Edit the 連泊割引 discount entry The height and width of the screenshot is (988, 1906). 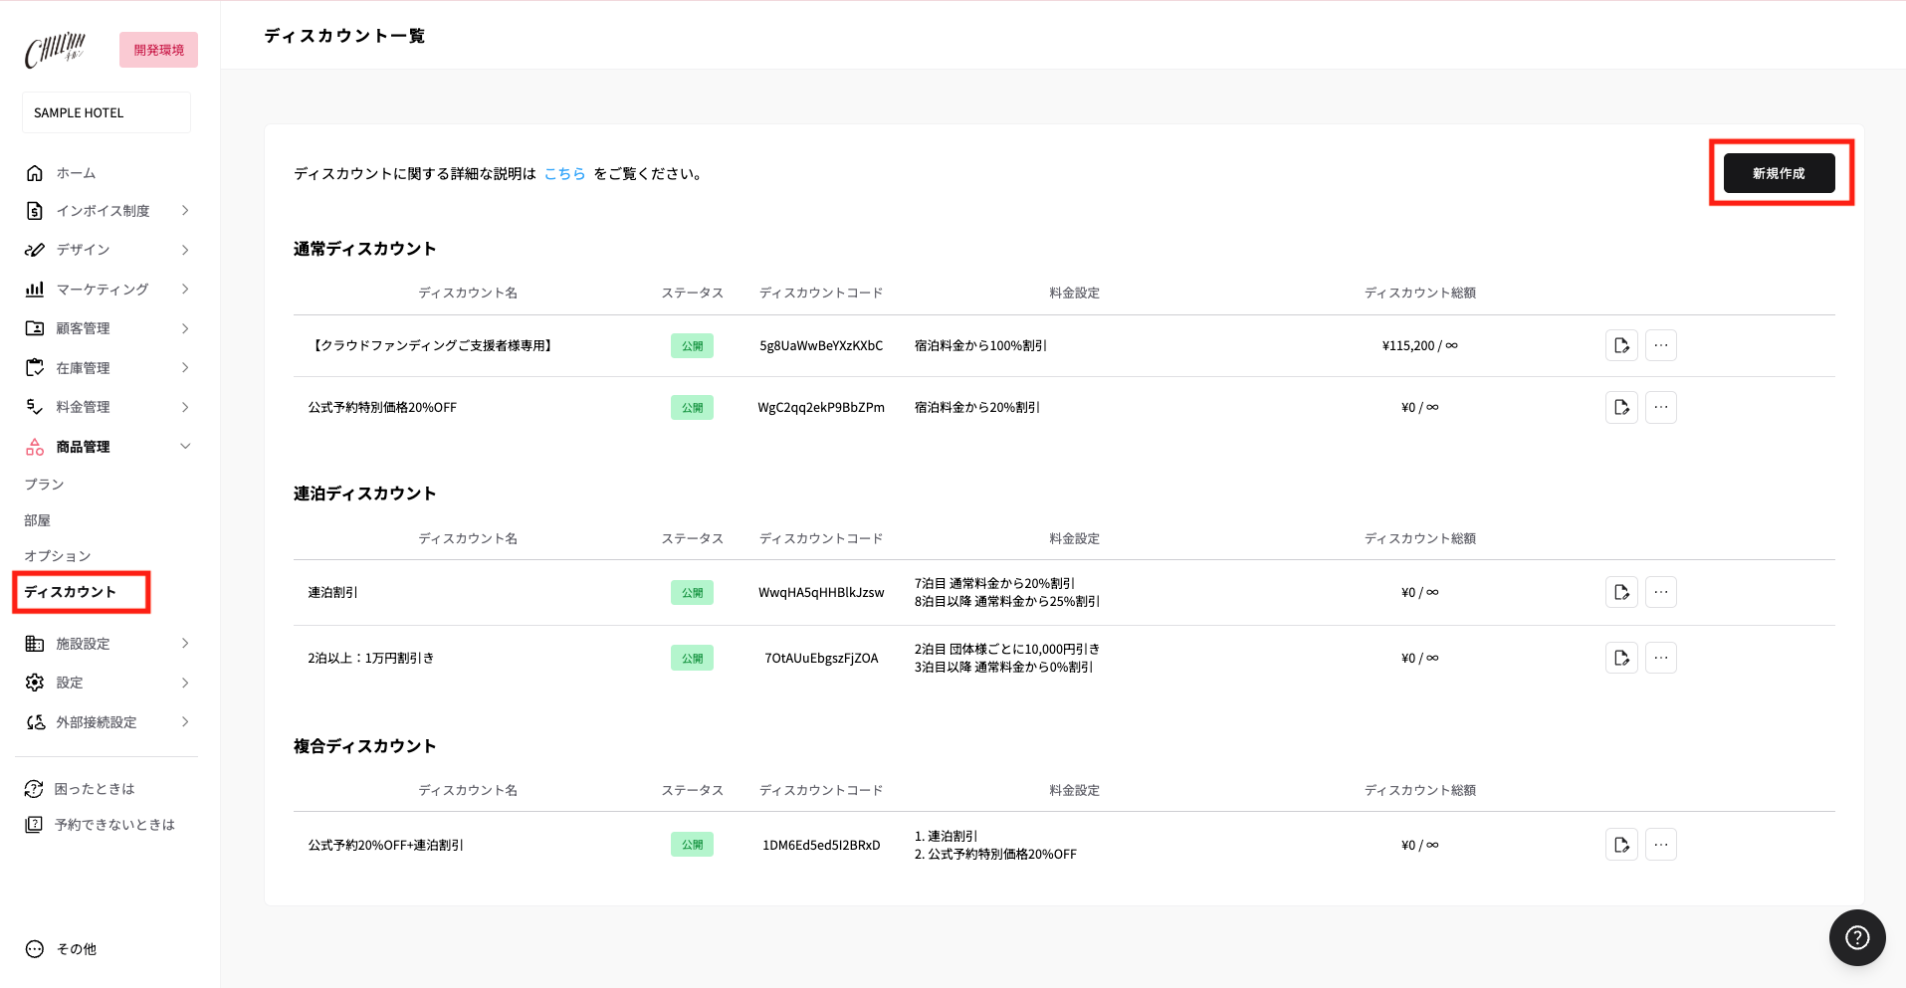click(1621, 592)
